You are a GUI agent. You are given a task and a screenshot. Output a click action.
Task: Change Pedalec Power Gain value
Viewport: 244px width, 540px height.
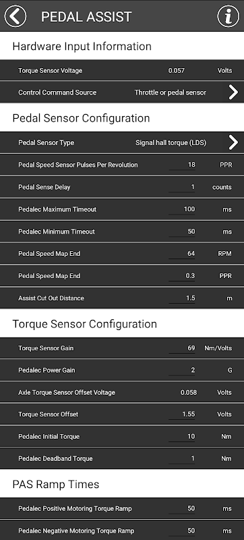[x=182, y=370]
